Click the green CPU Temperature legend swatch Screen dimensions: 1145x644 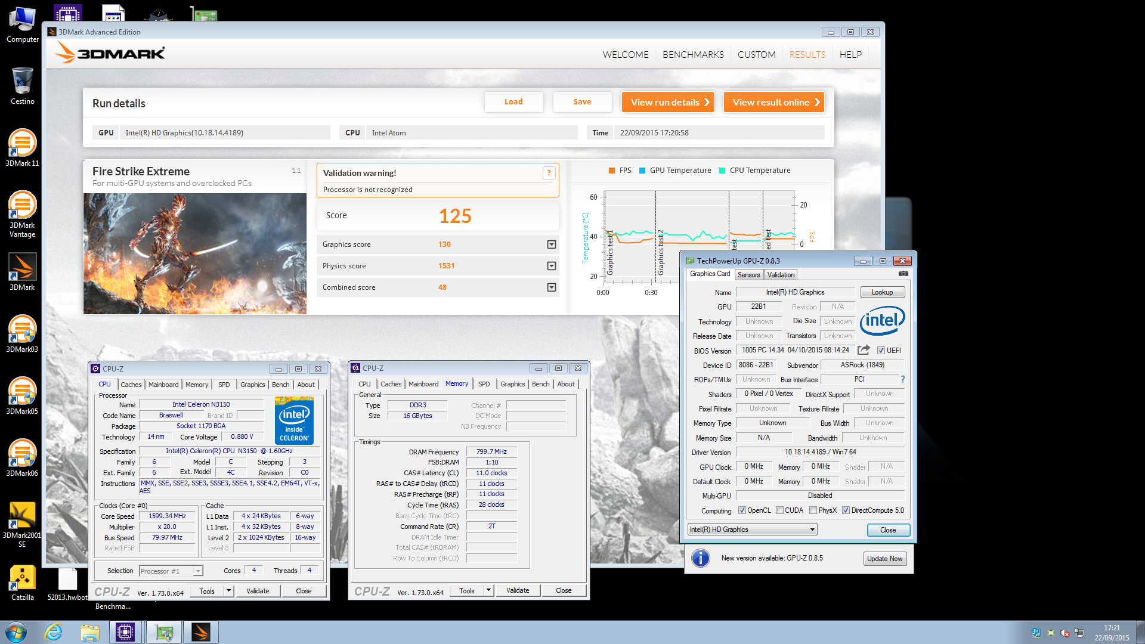(722, 171)
